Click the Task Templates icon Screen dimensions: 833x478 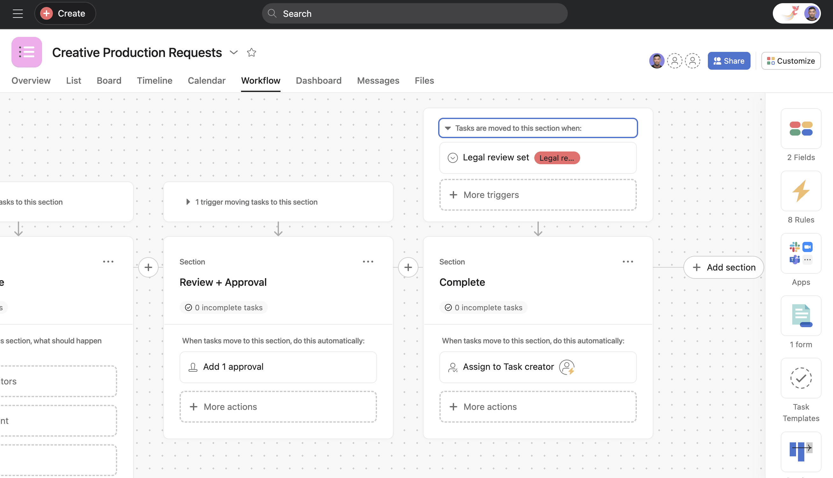[801, 378]
